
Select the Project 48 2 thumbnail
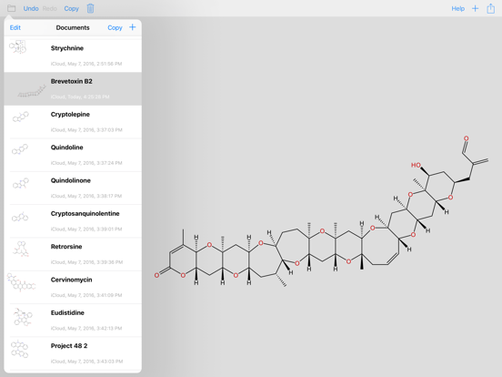pyautogui.click(x=19, y=349)
